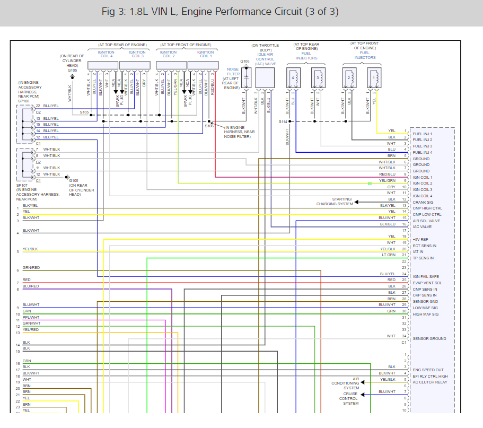Screen dimensions: 483x428
Task: Click the SP107 splice pack connector
Action: point(24,164)
